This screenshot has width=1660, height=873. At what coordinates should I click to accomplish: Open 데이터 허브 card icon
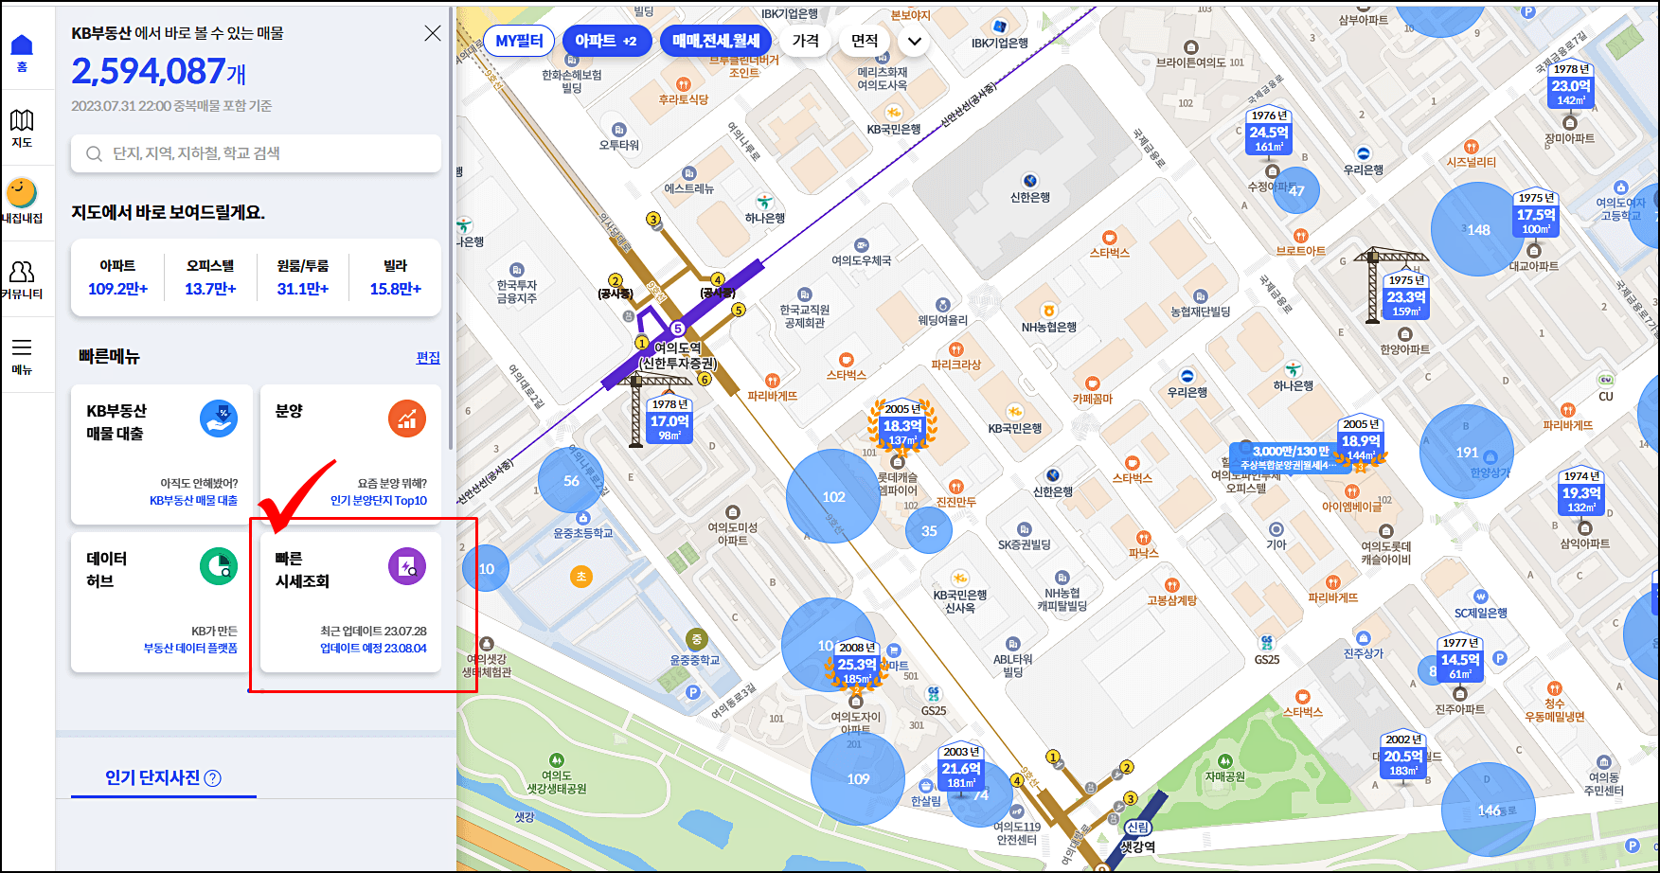[x=219, y=566]
